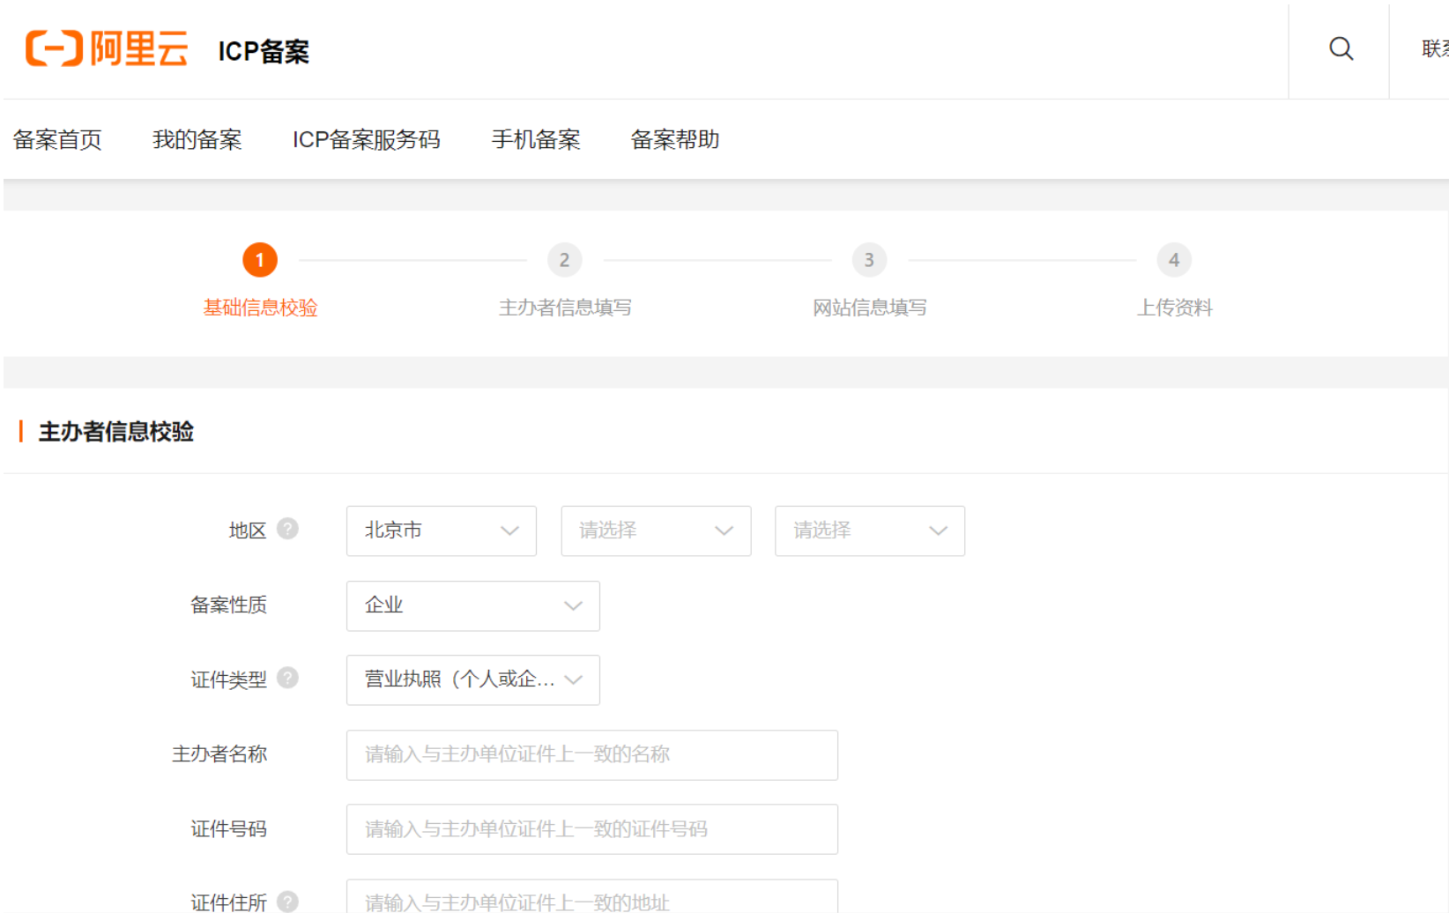This screenshot has width=1449, height=913.
Task: Open the 手机备案 link
Action: [x=535, y=139]
